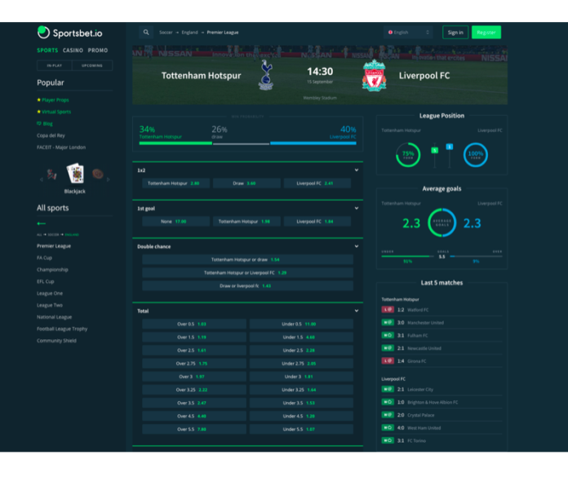
Task: Bet on Tottenham Hotspur at 2.80
Action: click(x=175, y=183)
